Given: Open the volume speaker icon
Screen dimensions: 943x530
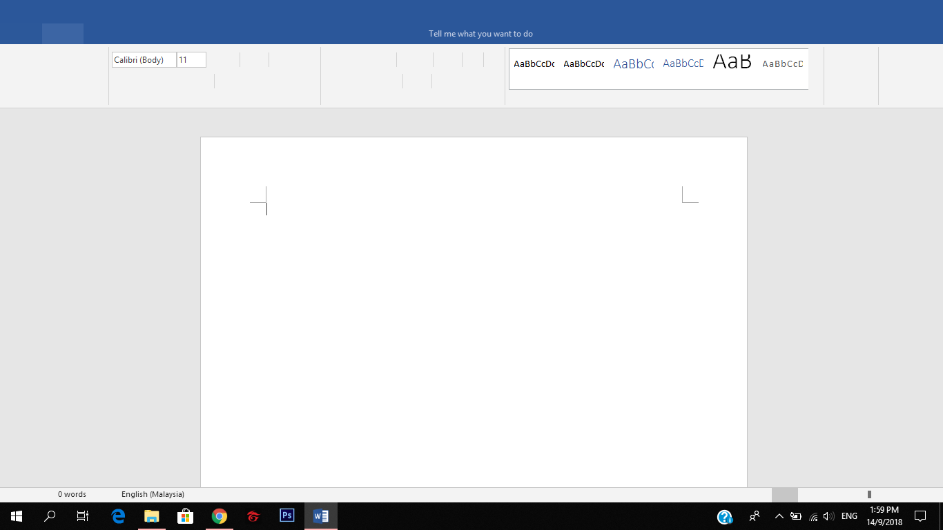Looking at the screenshot, I should 829,516.
